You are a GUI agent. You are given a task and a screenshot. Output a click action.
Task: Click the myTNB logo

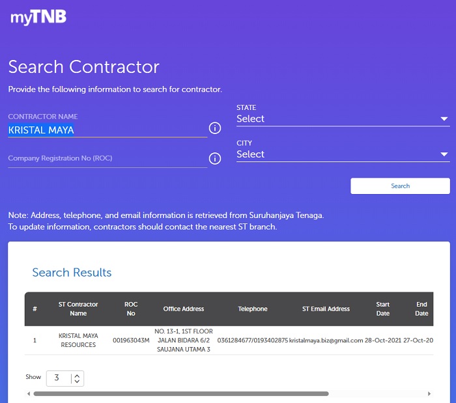(38, 17)
